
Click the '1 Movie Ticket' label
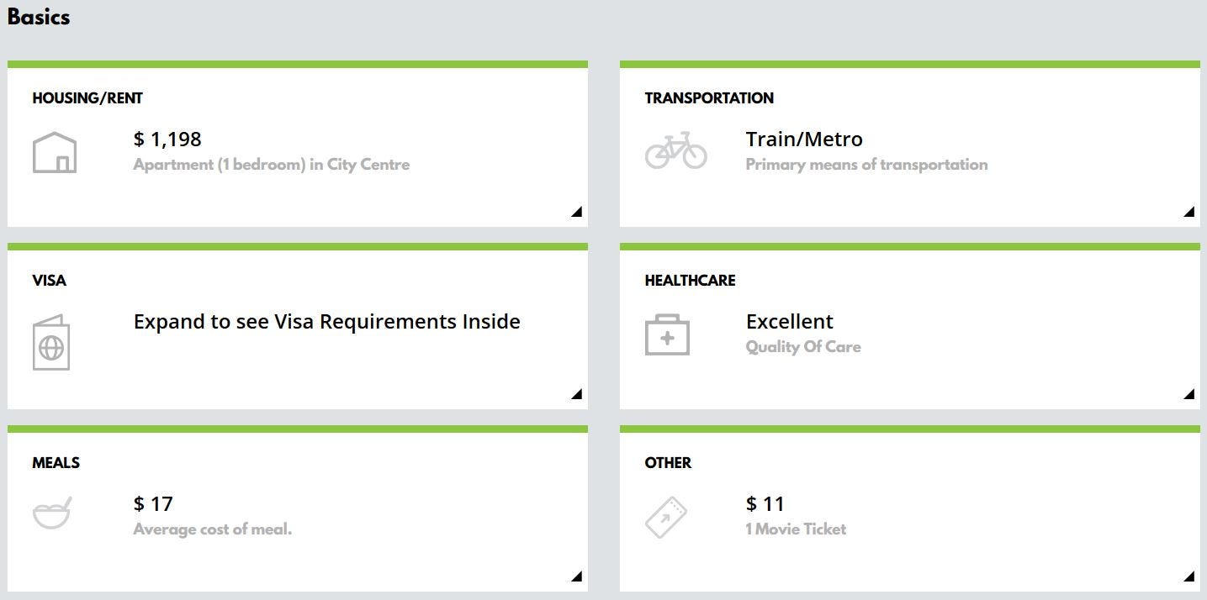pos(796,529)
